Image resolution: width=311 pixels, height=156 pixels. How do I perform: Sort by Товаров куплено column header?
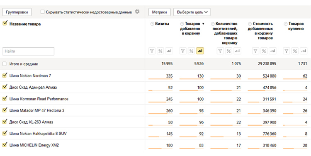[x=296, y=26]
